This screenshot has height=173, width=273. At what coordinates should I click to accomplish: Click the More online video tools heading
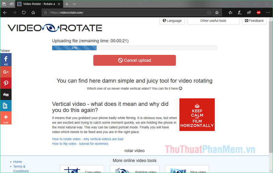pyautogui.click(x=134, y=160)
